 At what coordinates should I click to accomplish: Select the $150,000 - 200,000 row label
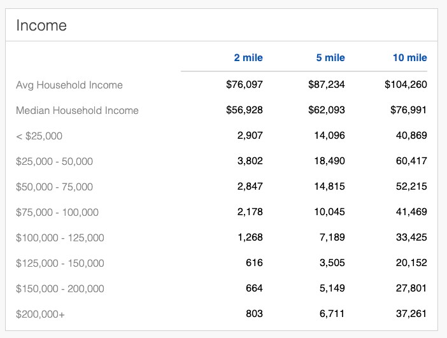60,288
